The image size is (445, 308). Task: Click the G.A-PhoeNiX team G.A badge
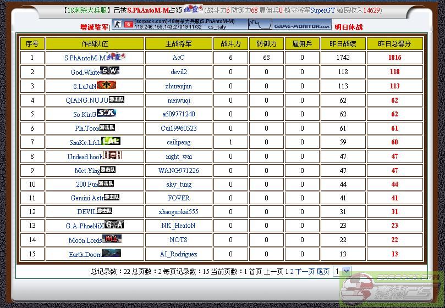114,225
